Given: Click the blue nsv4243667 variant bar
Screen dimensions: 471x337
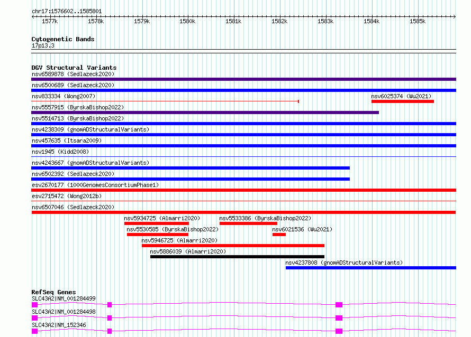Looking at the screenshot, I should 191,168.
